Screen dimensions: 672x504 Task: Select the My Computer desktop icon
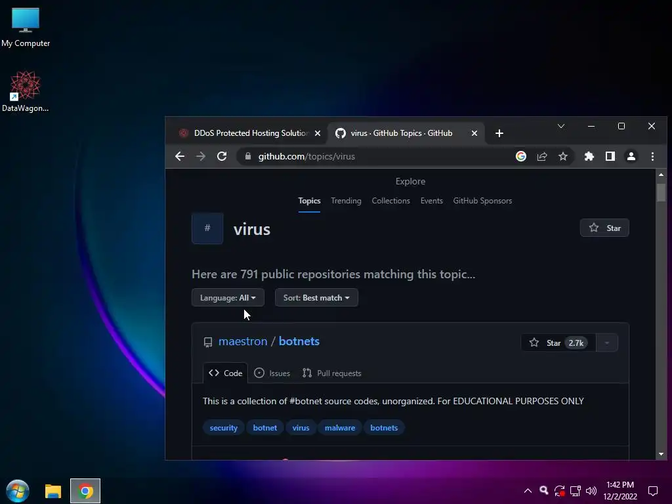click(26, 27)
